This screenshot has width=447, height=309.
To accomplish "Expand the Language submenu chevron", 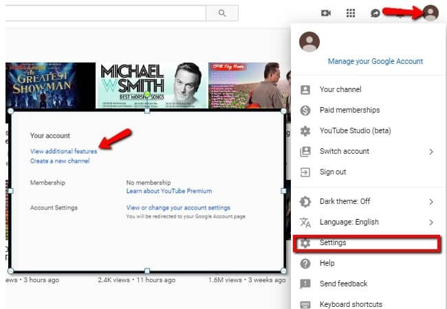I will click(x=431, y=222).
